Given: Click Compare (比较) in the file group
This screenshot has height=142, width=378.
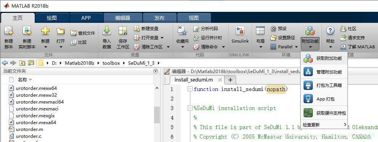Looking at the screenshot, I should tap(79, 42).
